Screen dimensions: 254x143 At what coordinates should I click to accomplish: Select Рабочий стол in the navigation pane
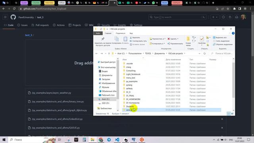(108, 95)
